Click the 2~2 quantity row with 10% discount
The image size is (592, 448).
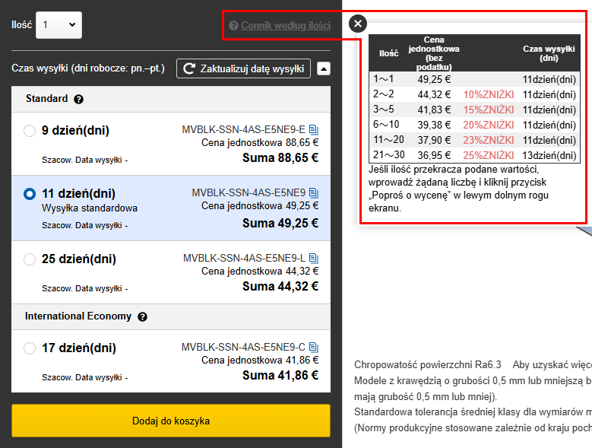475,94
